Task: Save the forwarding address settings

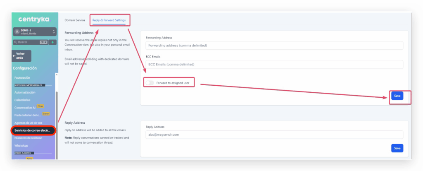Action: (x=397, y=96)
